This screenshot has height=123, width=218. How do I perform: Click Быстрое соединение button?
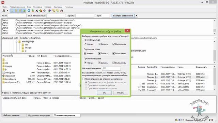(x=123, y=16)
